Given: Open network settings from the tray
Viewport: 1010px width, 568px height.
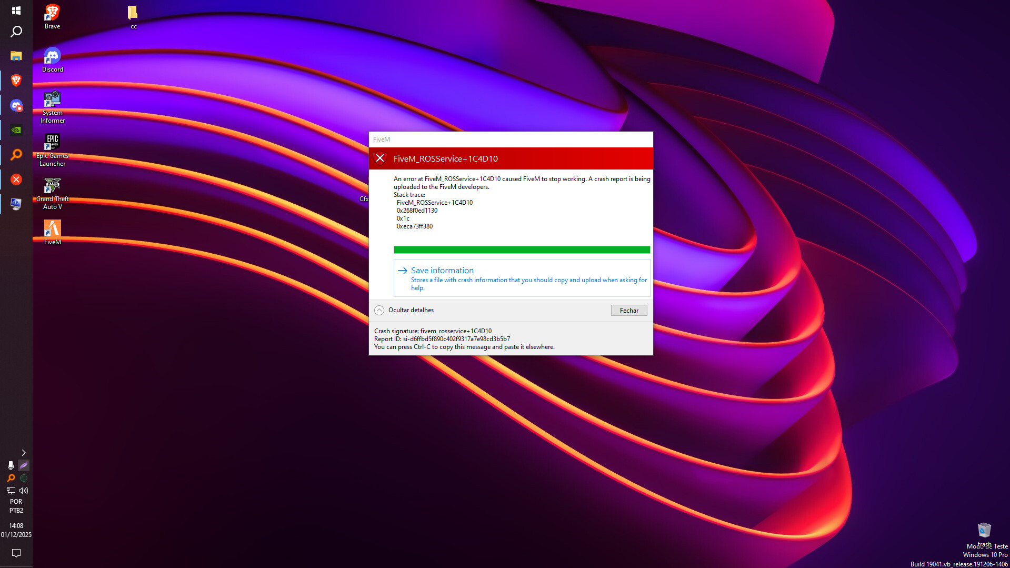Looking at the screenshot, I should click(11, 491).
